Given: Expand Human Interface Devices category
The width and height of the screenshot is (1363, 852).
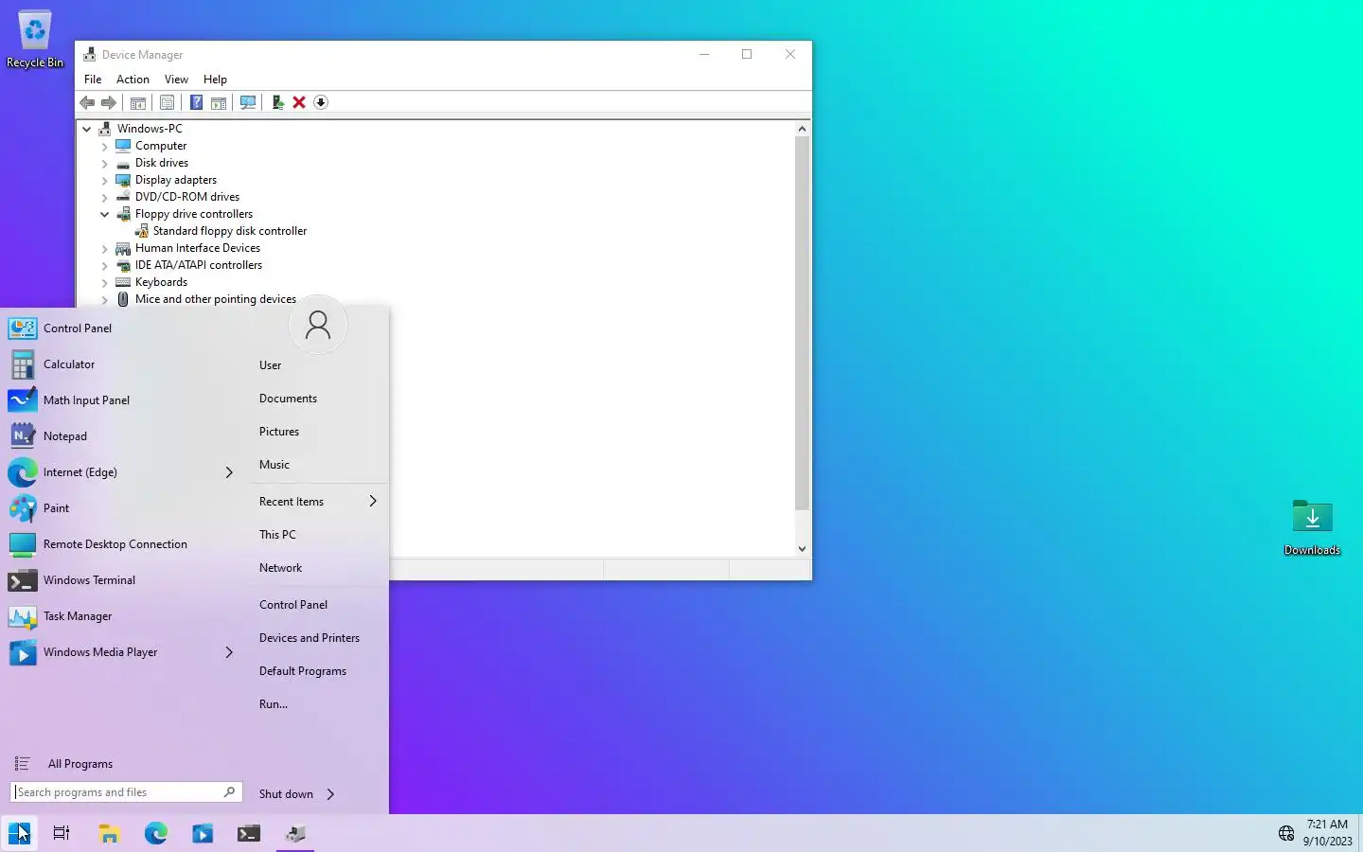Looking at the screenshot, I should click(105, 248).
